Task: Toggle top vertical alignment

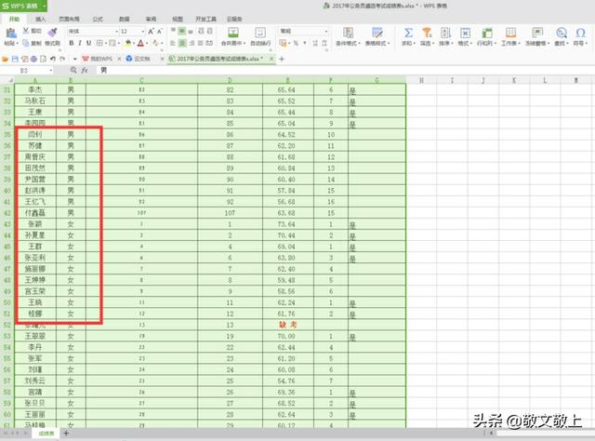Action: [x=173, y=31]
